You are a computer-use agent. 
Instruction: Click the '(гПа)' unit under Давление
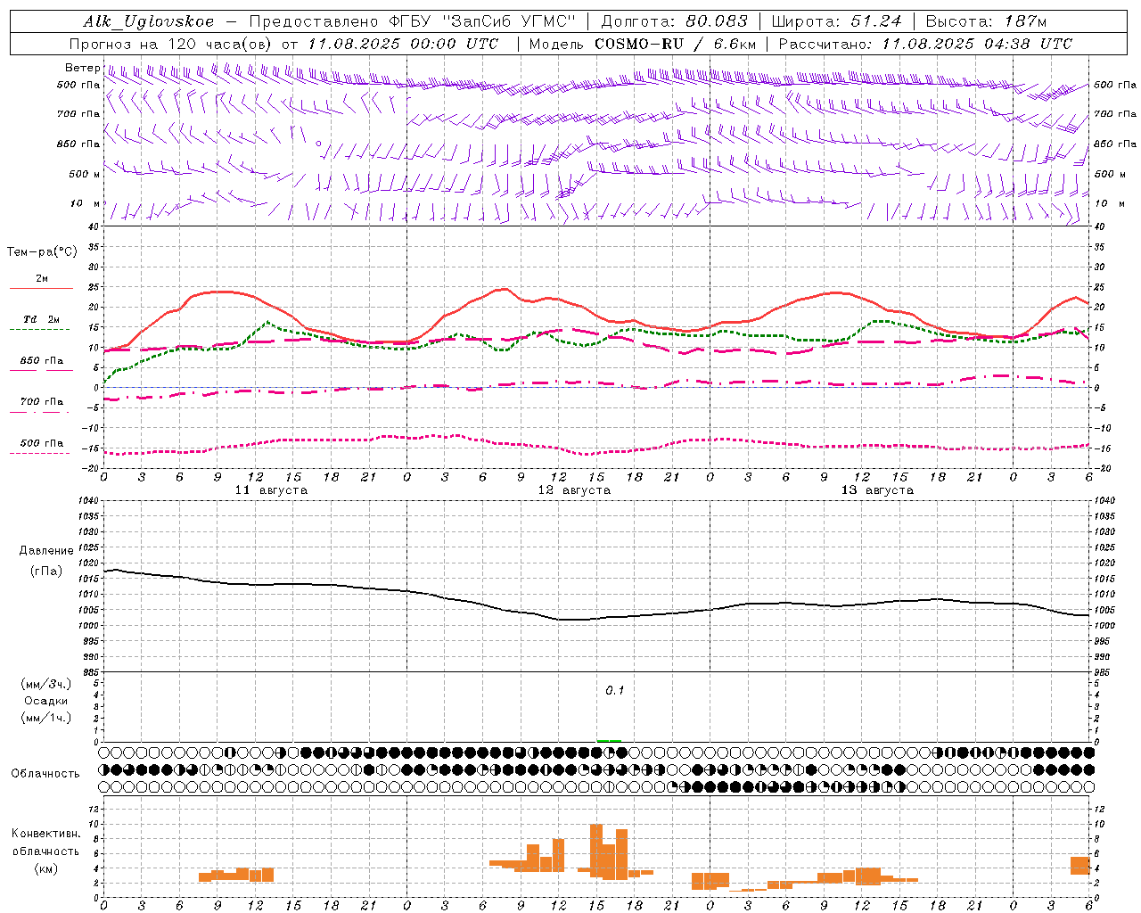coord(46,572)
